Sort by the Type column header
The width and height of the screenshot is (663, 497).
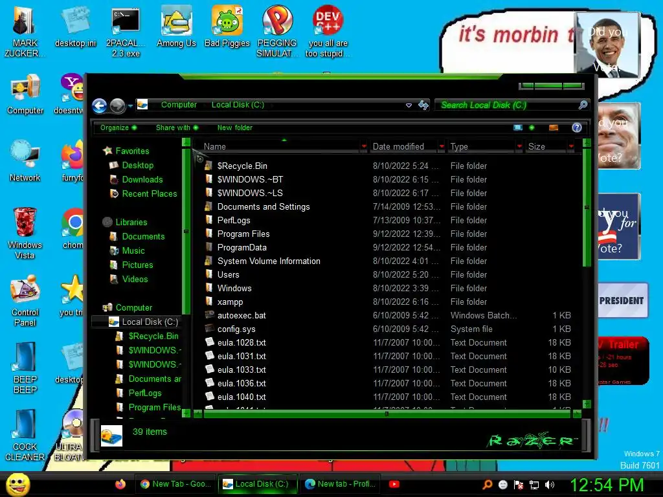[481, 147]
